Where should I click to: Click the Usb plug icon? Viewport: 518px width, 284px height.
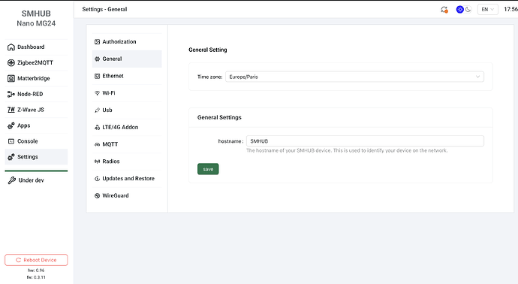[x=97, y=110]
